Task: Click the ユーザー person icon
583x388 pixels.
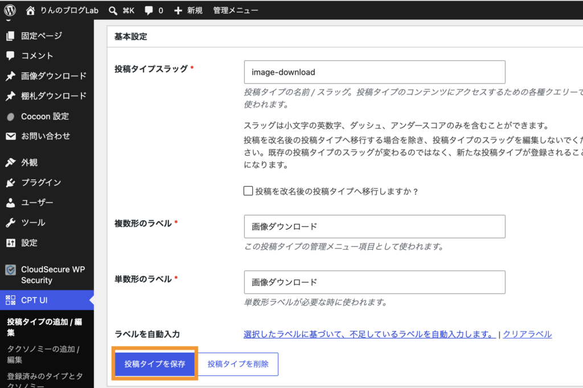Action: pyautogui.click(x=10, y=203)
